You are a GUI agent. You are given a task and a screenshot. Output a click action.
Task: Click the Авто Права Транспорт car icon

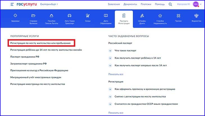tap(70, 16)
